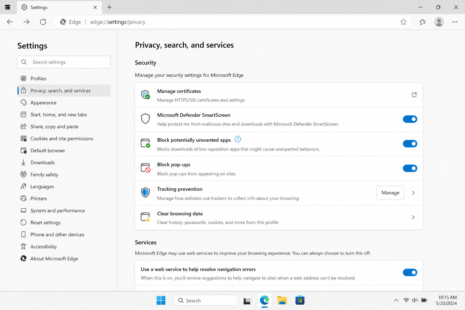The width and height of the screenshot is (465, 310).
Task: Expand Clear browsing data chevron
Action: pyautogui.click(x=413, y=217)
